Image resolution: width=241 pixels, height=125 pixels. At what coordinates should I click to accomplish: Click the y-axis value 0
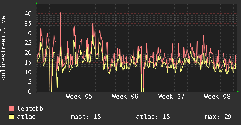30,92
